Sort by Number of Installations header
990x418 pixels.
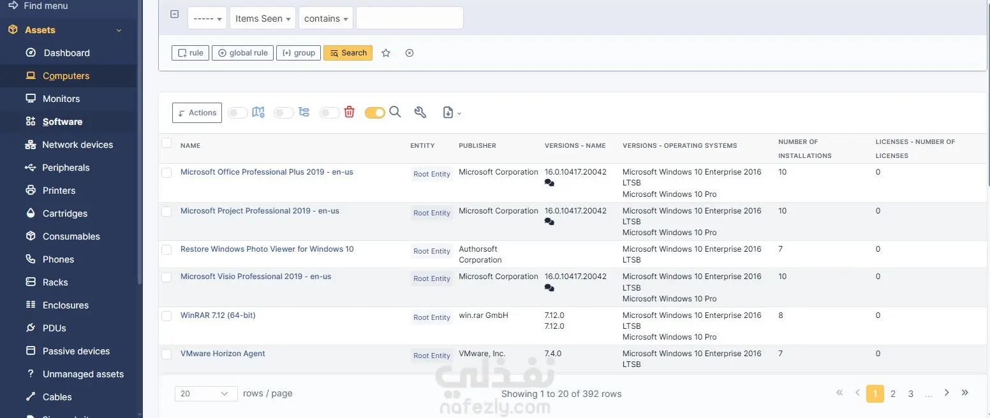pos(805,148)
